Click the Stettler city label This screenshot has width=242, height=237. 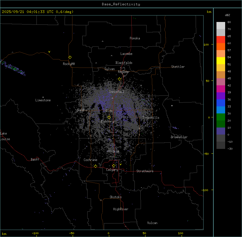(x=178, y=67)
